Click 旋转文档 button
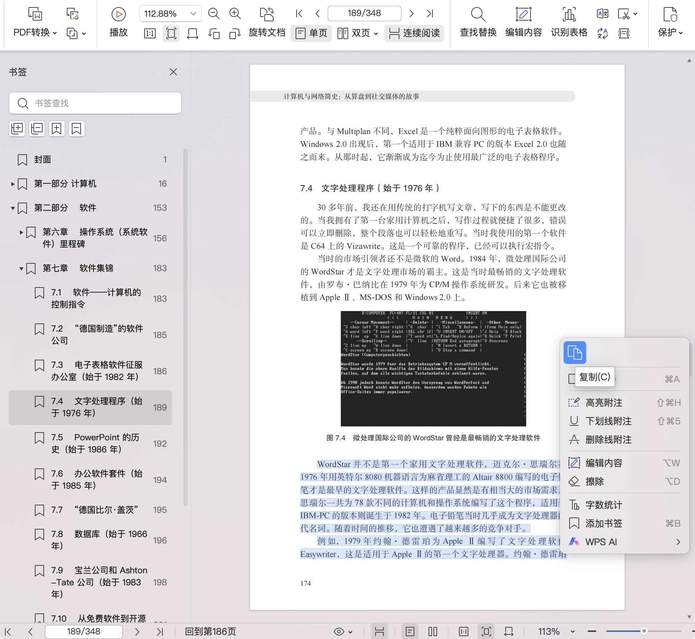 tap(267, 22)
